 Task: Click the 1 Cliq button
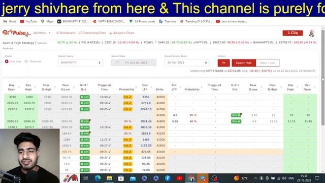pos(292,33)
